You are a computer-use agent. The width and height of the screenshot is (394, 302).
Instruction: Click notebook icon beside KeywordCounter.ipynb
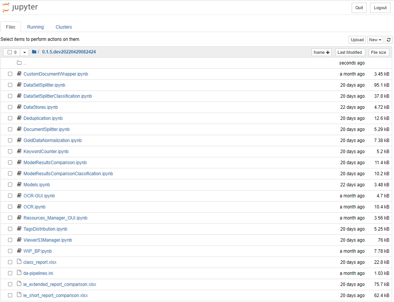pyautogui.click(x=19, y=151)
